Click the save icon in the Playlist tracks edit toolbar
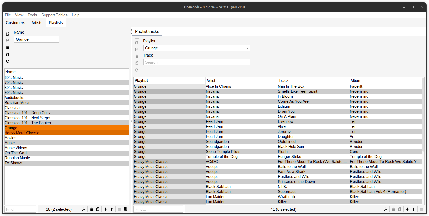 pyautogui.click(x=137, y=49)
